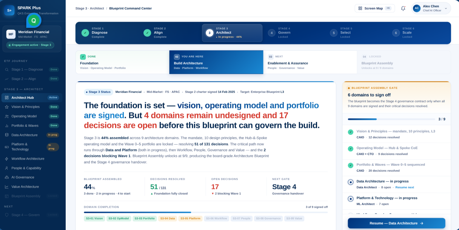Viewport: 459px width, 230px height.
Task: Click the 51 / 131 decisions resolved value
Action: click(x=158, y=187)
